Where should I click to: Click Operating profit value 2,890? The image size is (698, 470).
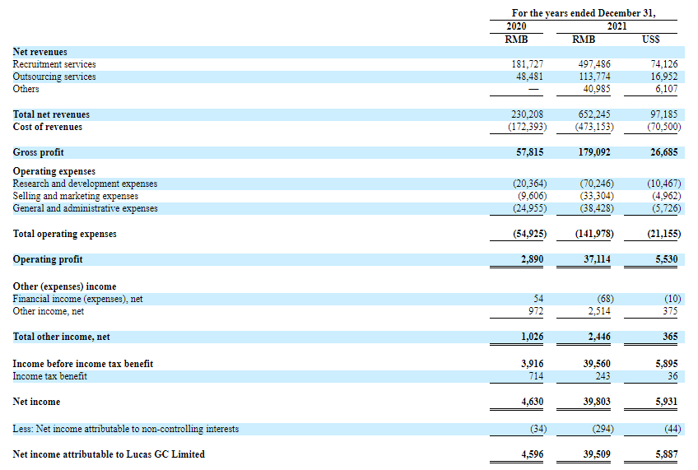532,259
